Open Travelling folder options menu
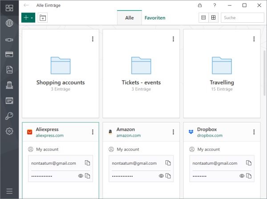 click(x=254, y=39)
